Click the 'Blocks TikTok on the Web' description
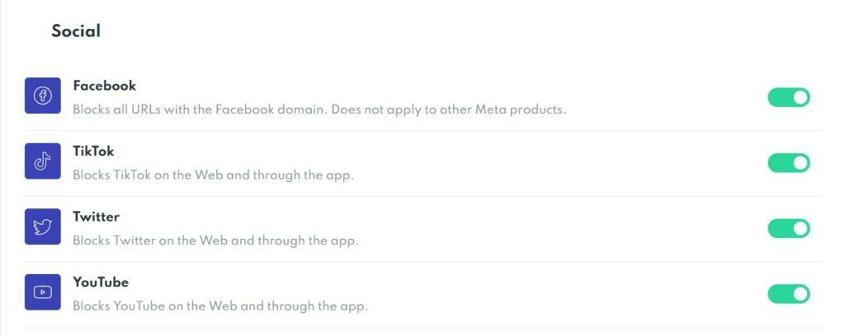The image size is (845, 336). pos(214,175)
